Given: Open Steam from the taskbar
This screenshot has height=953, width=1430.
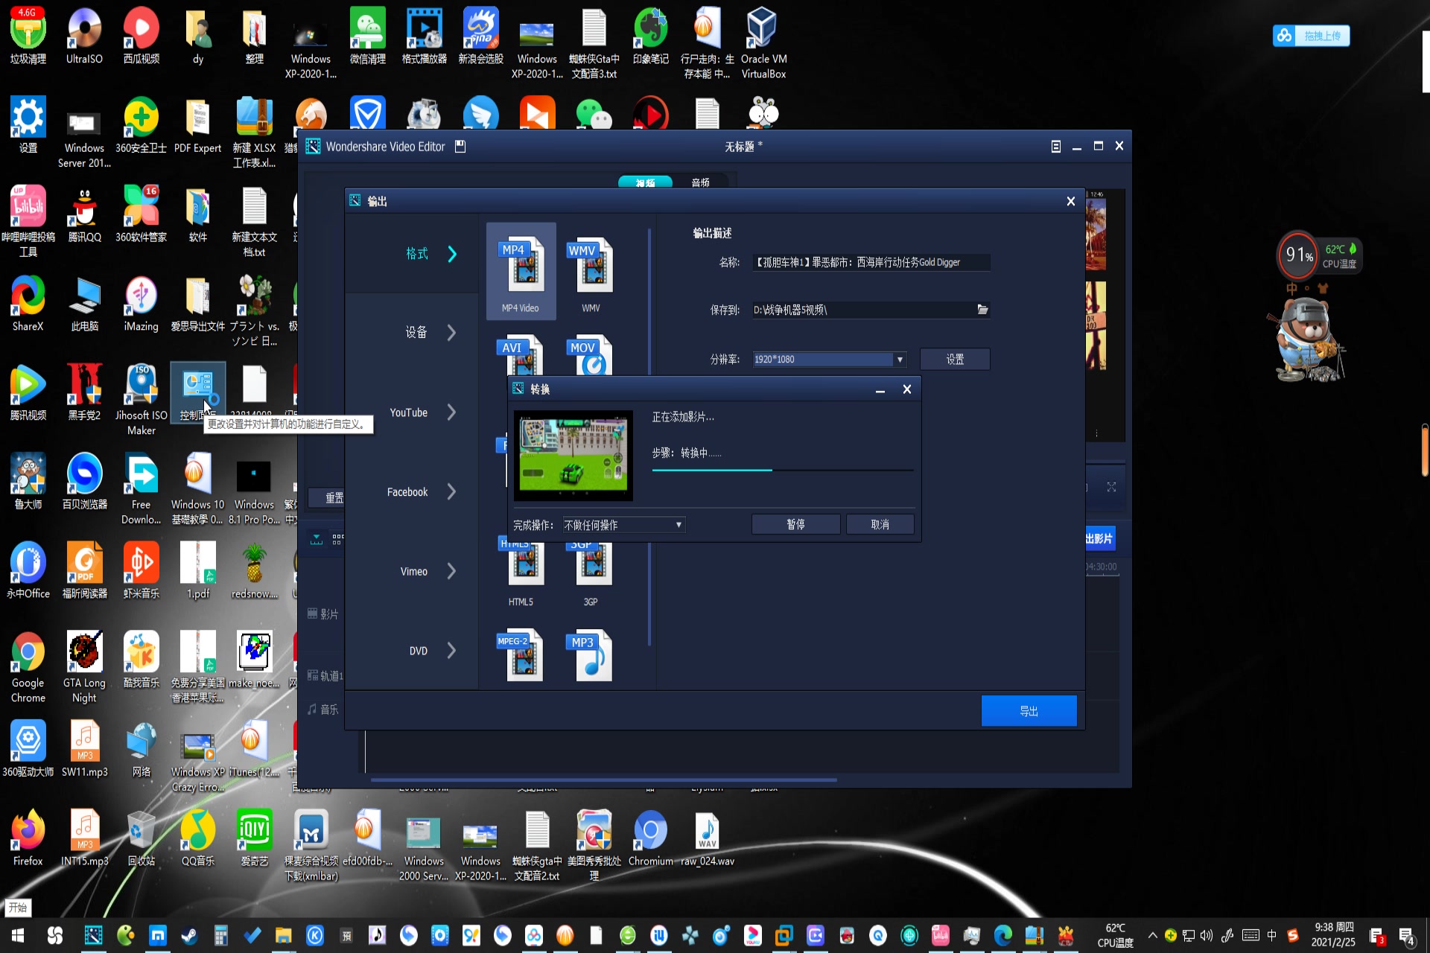Looking at the screenshot, I should tap(189, 935).
